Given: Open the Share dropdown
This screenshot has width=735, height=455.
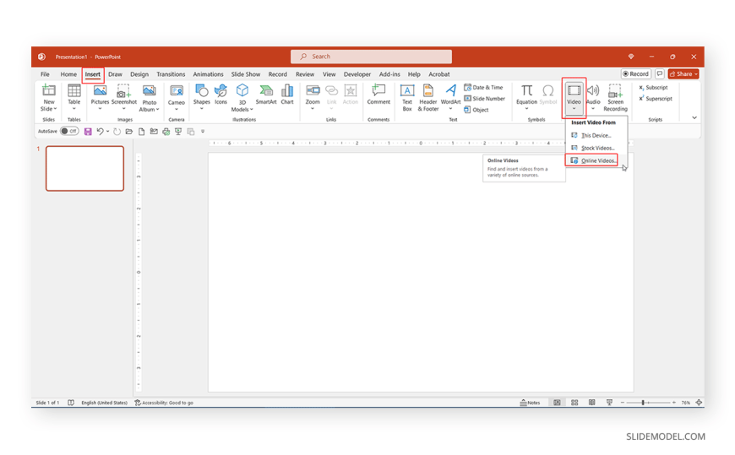Looking at the screenshot, I should (x=697, y=74).
